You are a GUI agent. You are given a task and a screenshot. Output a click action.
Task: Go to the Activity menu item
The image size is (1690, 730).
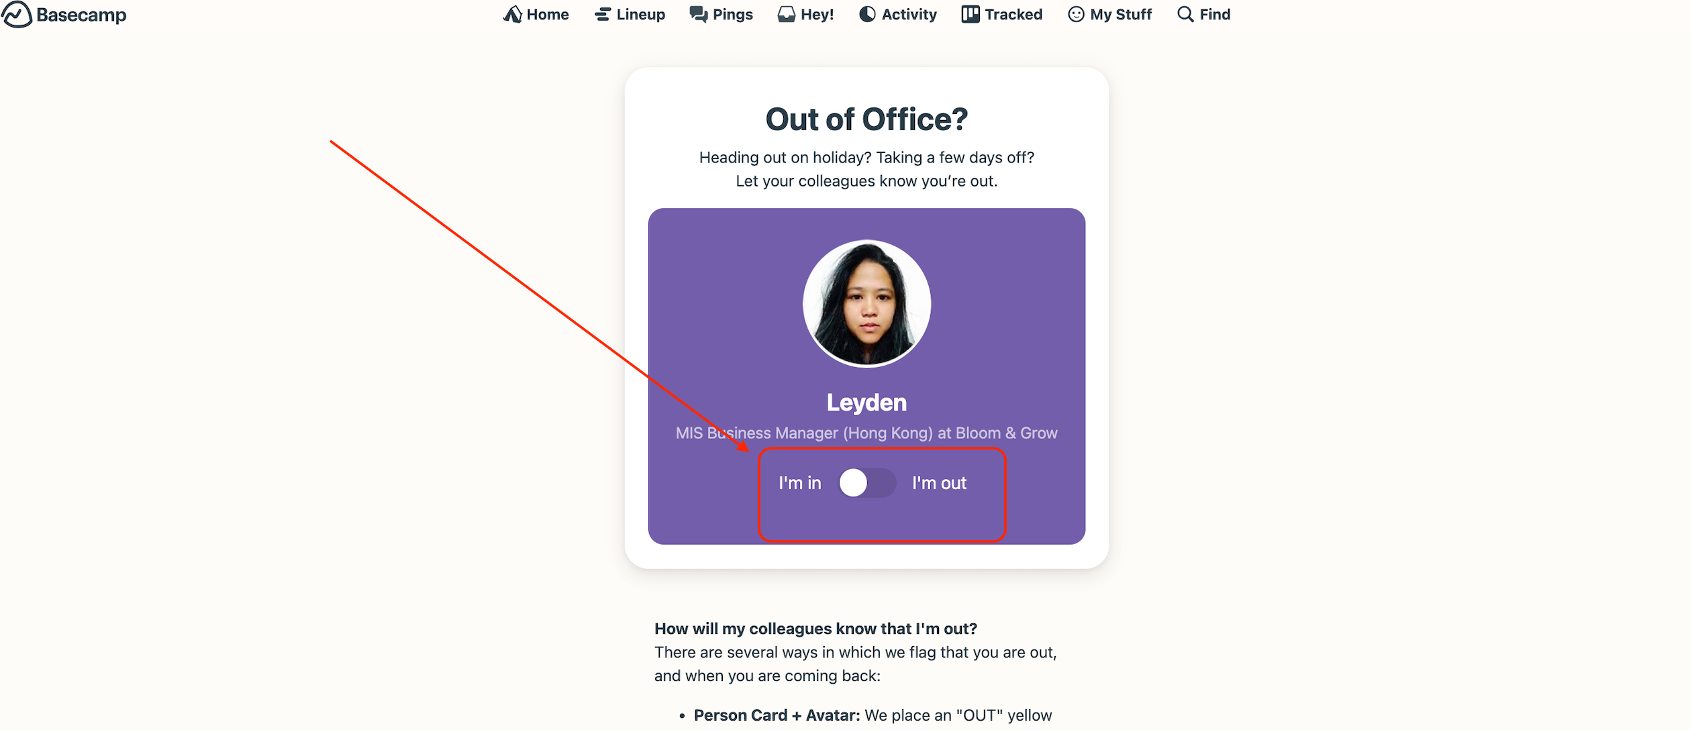pyautogui.click(x=898, y=14)
